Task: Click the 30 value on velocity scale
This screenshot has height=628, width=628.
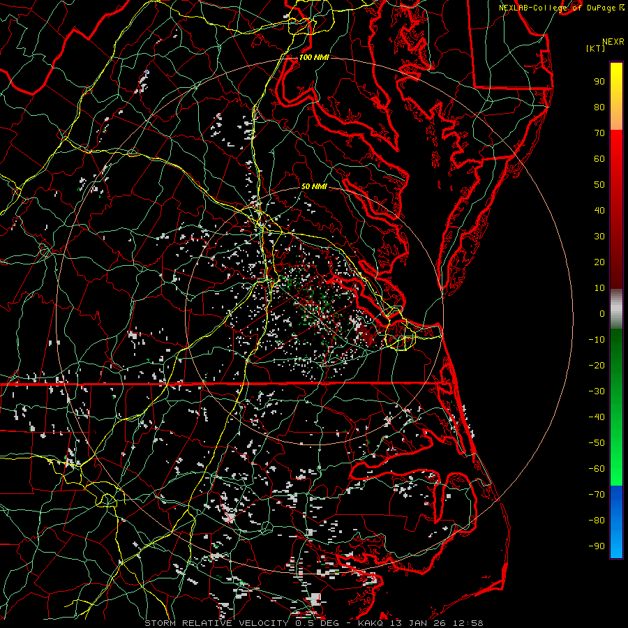Action: click(x=599, y=237)
